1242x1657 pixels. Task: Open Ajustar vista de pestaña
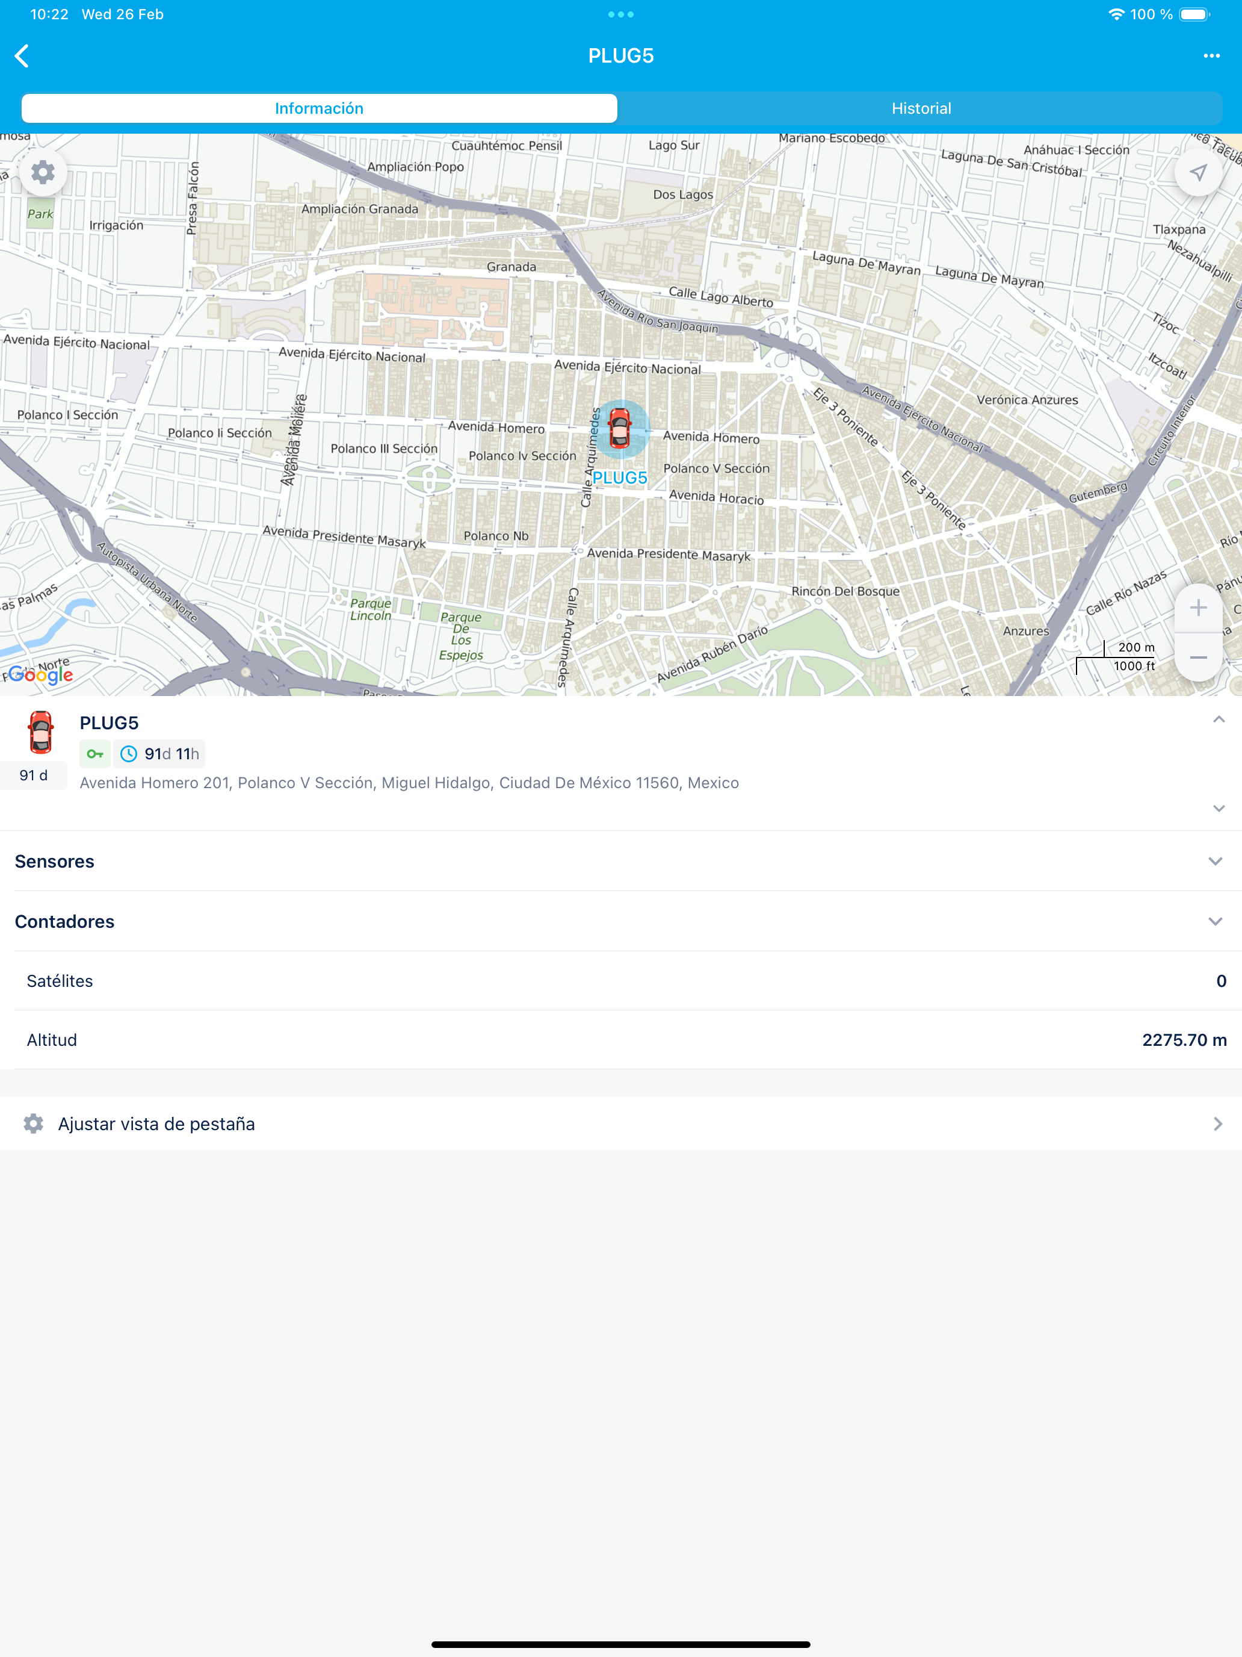[x=620, y=1123]
